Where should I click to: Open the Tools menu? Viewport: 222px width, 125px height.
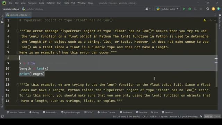click(66, 3)
